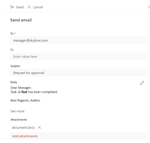This screenshot has height=143, width=150.
Task: Focus the To field with manager@skybow.com
Action: pyautogui.click(x=78, y=40)
